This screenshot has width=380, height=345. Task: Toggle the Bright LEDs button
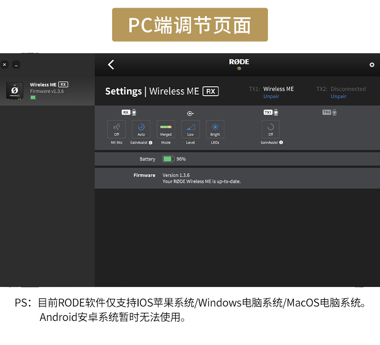tap(215, 129)
